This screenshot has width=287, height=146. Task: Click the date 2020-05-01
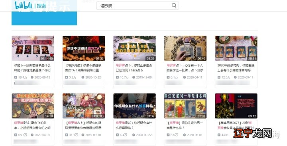tap(195, 135)
